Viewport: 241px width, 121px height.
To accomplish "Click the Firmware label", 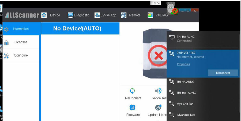I will point(133,115).
